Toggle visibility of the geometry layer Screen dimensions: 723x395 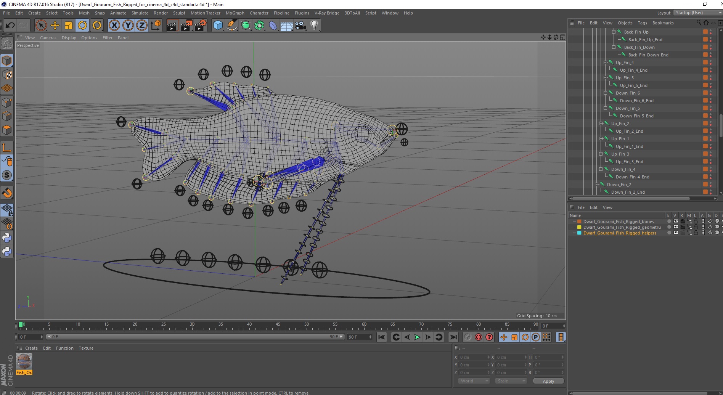point(676,227)
